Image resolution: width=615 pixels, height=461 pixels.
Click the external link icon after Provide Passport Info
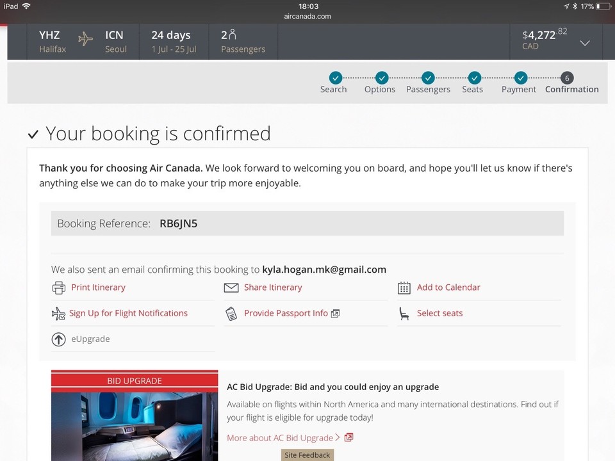click(x=335, y=314)
